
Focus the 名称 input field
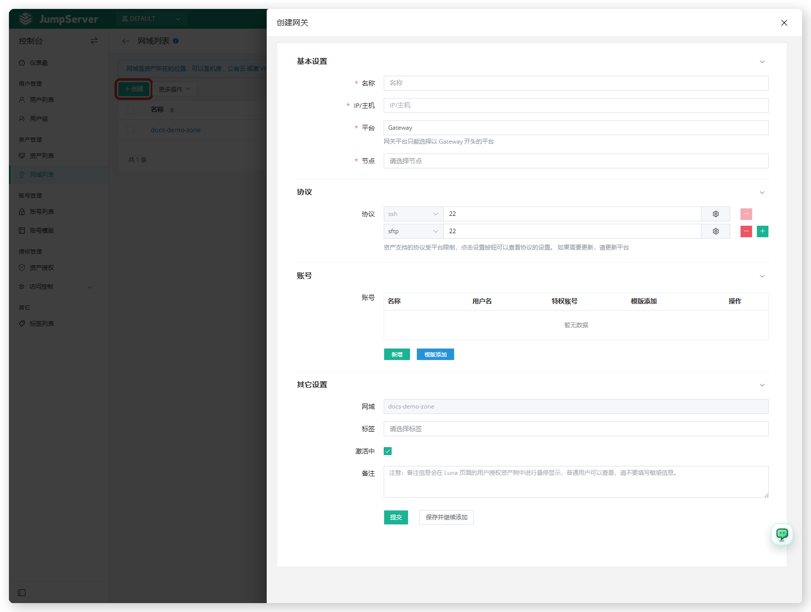[x=576, y=83]
